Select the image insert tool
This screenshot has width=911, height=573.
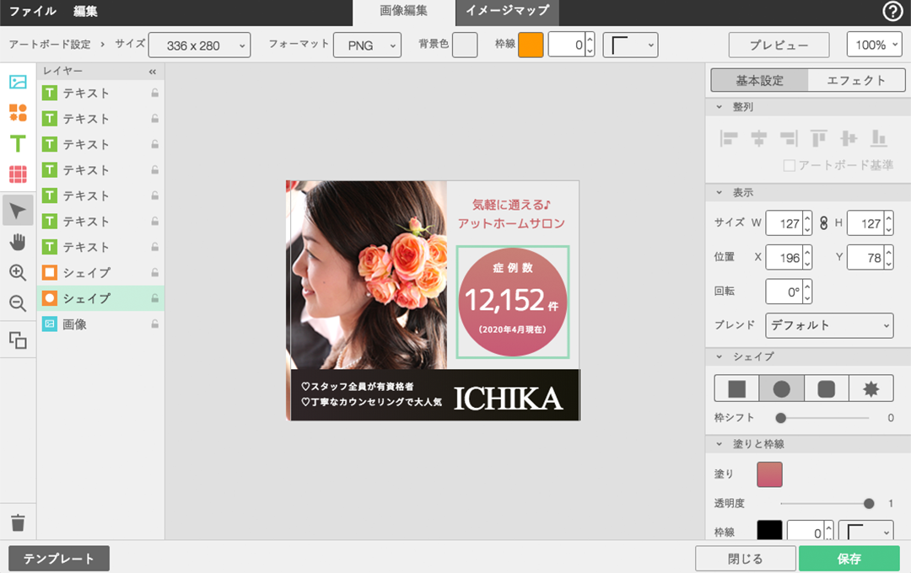18,82
